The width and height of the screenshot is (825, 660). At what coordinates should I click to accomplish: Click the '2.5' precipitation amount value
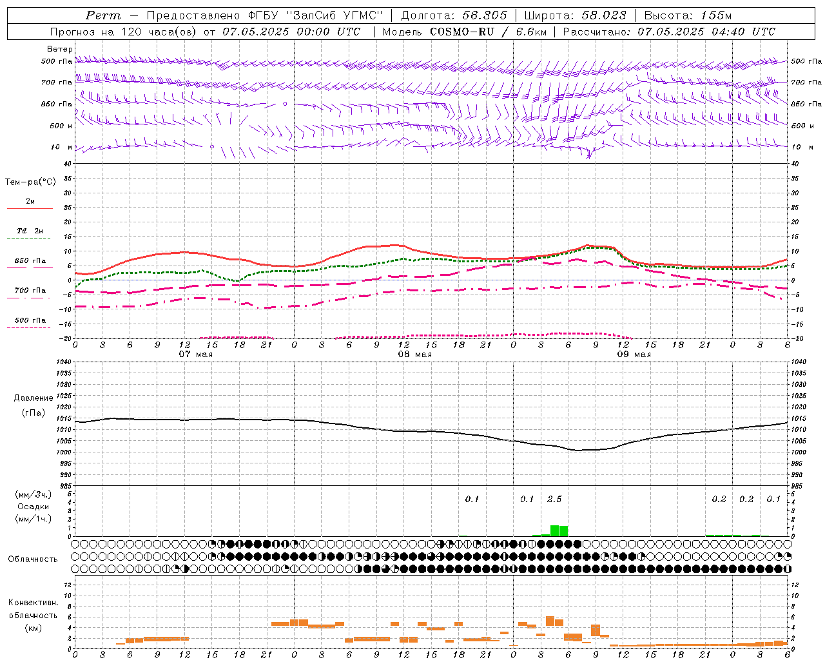pos(554,499)
